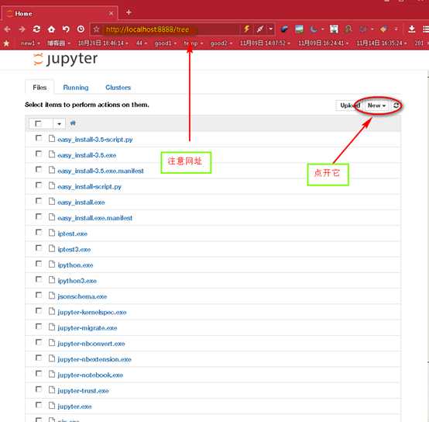The height and width of the screenshot is (422, 429).
Task: Check the box for ipython3.exe
Action: point(39,279)
